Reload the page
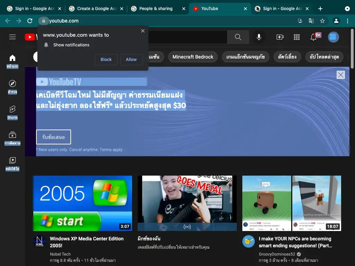Viewport: 355px width, 266px height. tap(30, 21)
